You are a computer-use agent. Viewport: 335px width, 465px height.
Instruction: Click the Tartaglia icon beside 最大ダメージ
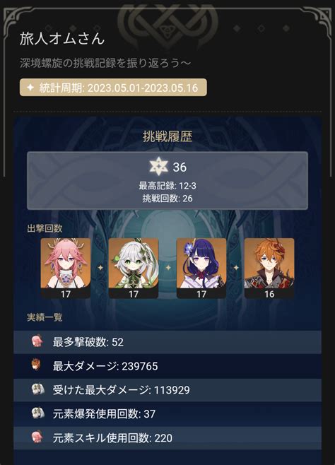[x=37, y=365]
